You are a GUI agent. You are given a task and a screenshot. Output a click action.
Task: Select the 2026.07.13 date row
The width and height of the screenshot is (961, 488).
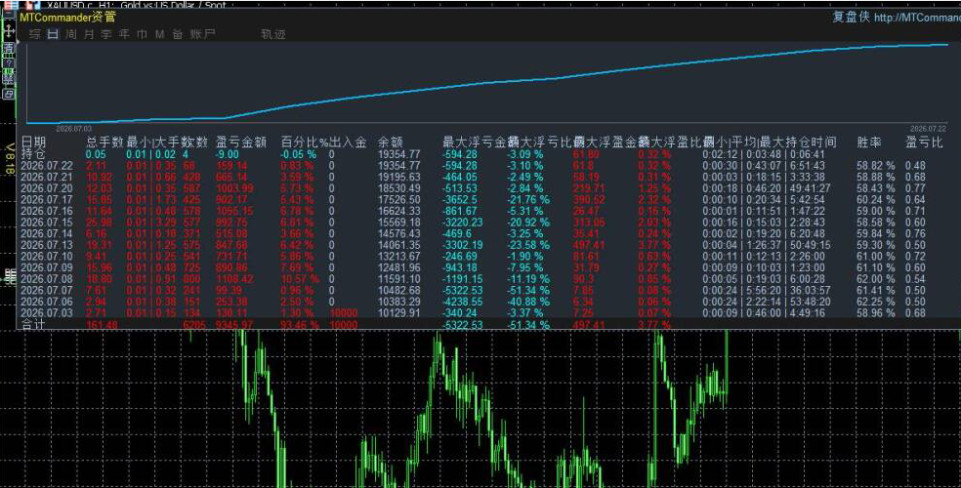[x=47, y=245]
